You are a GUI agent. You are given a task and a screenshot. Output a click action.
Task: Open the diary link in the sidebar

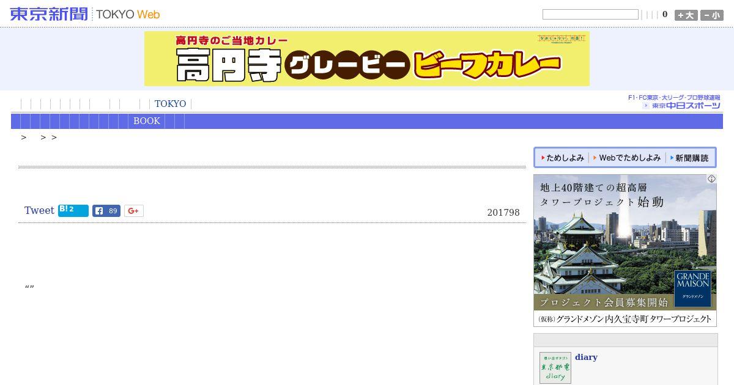coord(586,358)
